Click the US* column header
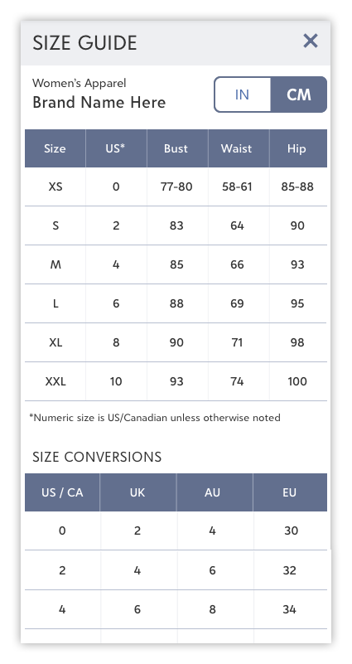This screenshot has width=352, height=664. (116, 148)
